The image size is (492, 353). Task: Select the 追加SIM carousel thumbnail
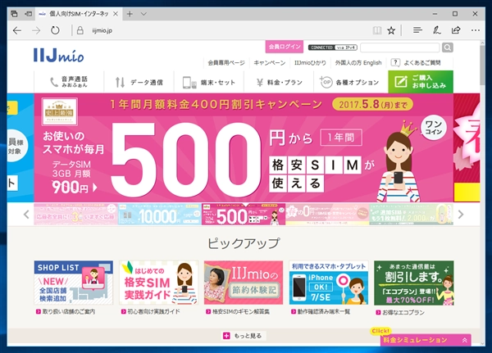point(412,214)
